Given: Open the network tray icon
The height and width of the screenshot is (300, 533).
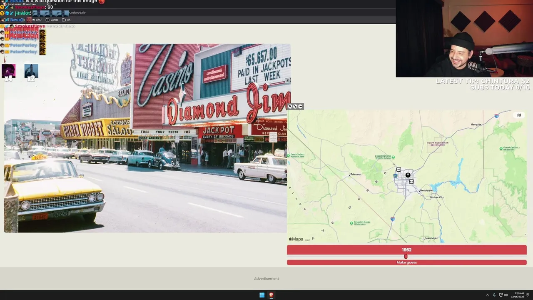Looking at the screenshot, I should [x=501, y=295].
